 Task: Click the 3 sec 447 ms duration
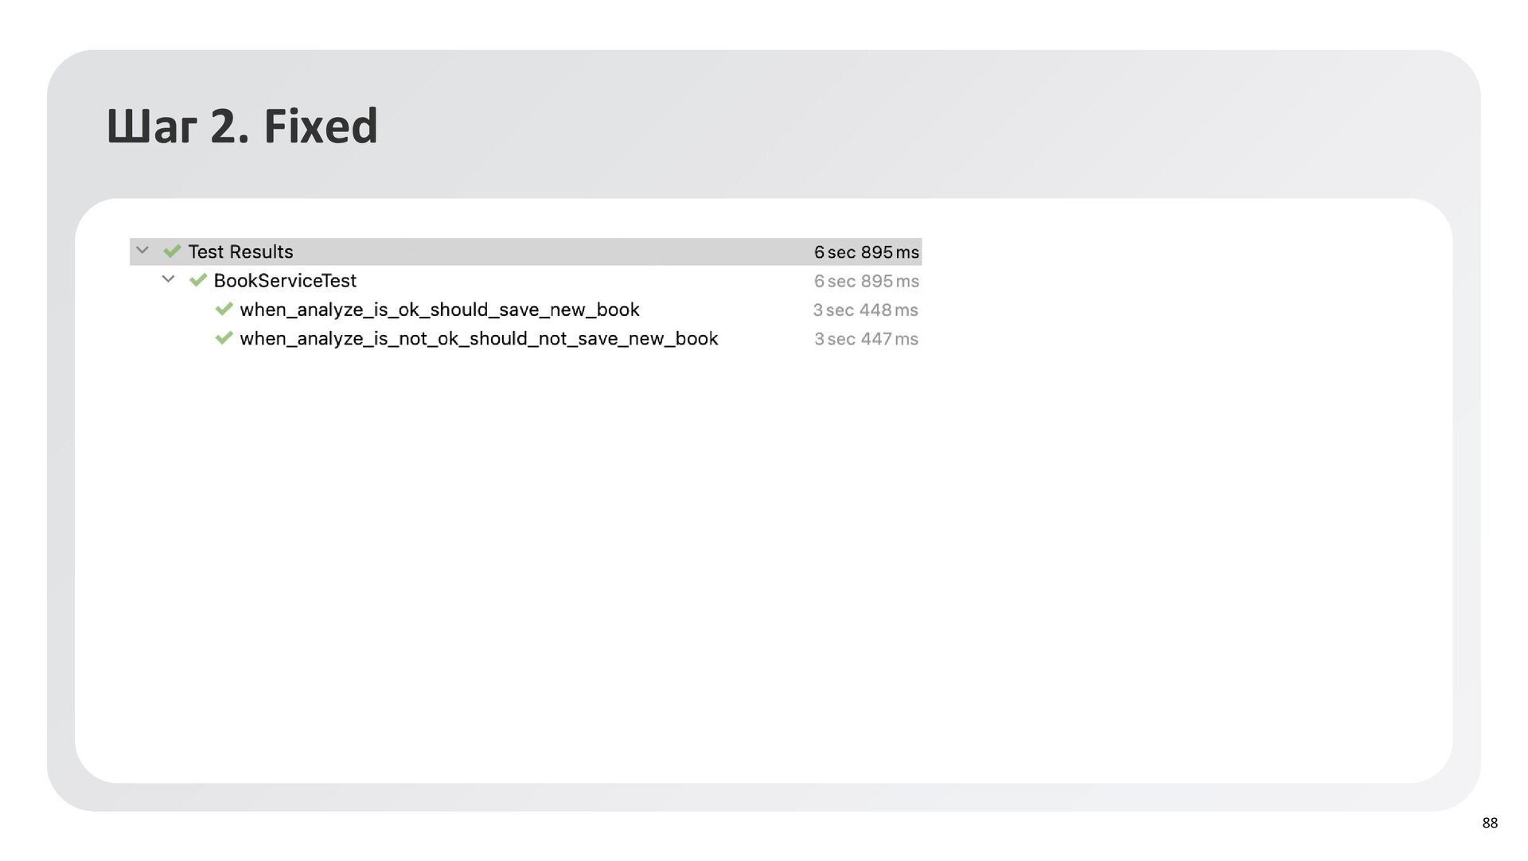[x=866, y=339]
